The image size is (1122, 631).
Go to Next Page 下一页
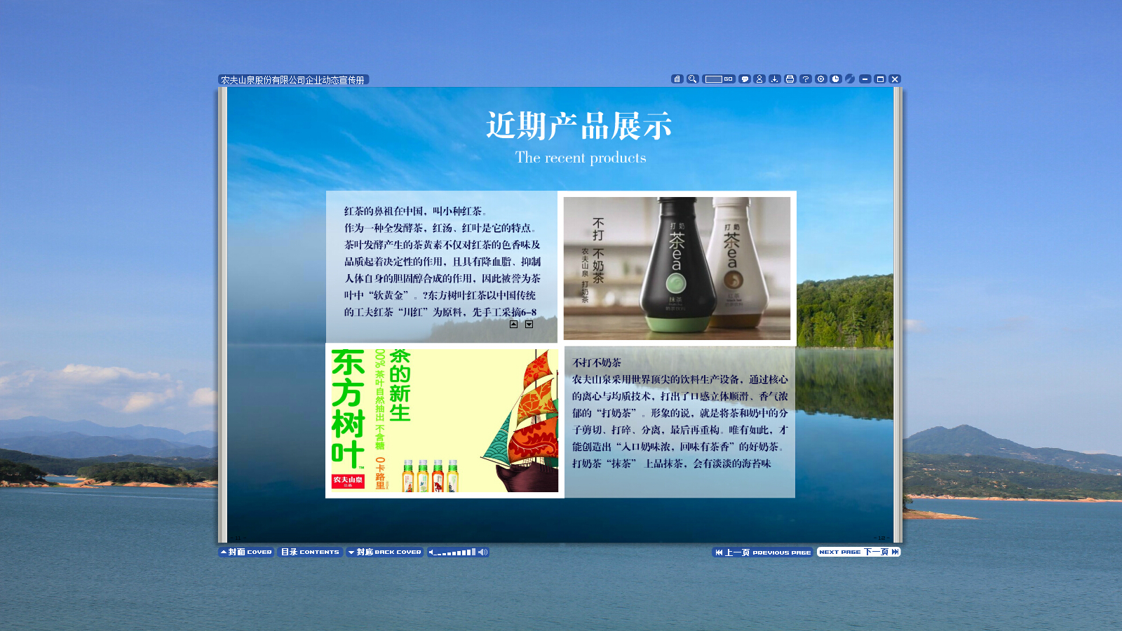pyautogui.click(x=858, y=552)
